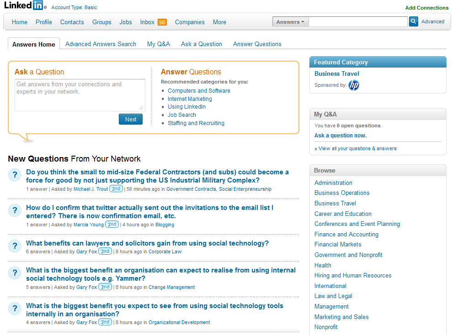Open Marcia Young's profile link
Screen dimensions: 452x335
point(89,225)
